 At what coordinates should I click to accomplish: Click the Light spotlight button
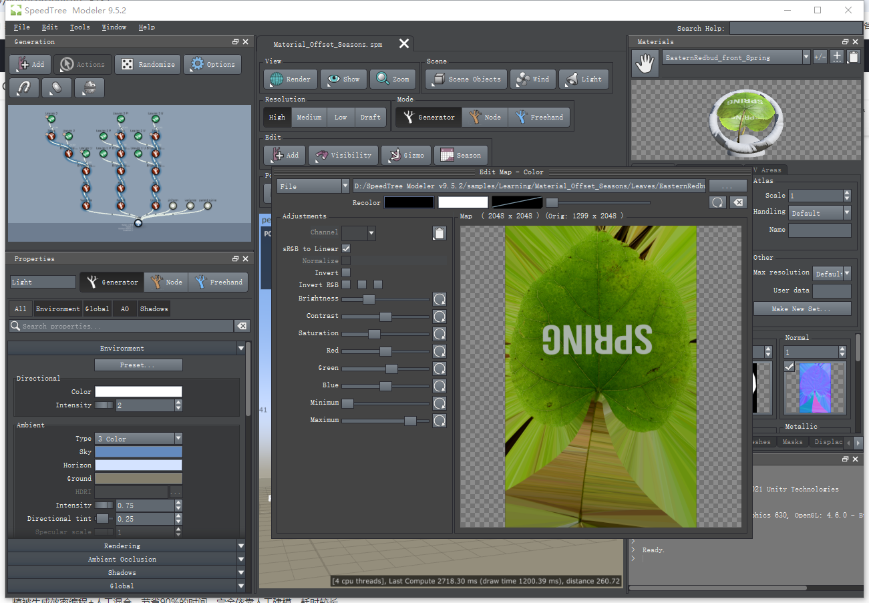584,79
